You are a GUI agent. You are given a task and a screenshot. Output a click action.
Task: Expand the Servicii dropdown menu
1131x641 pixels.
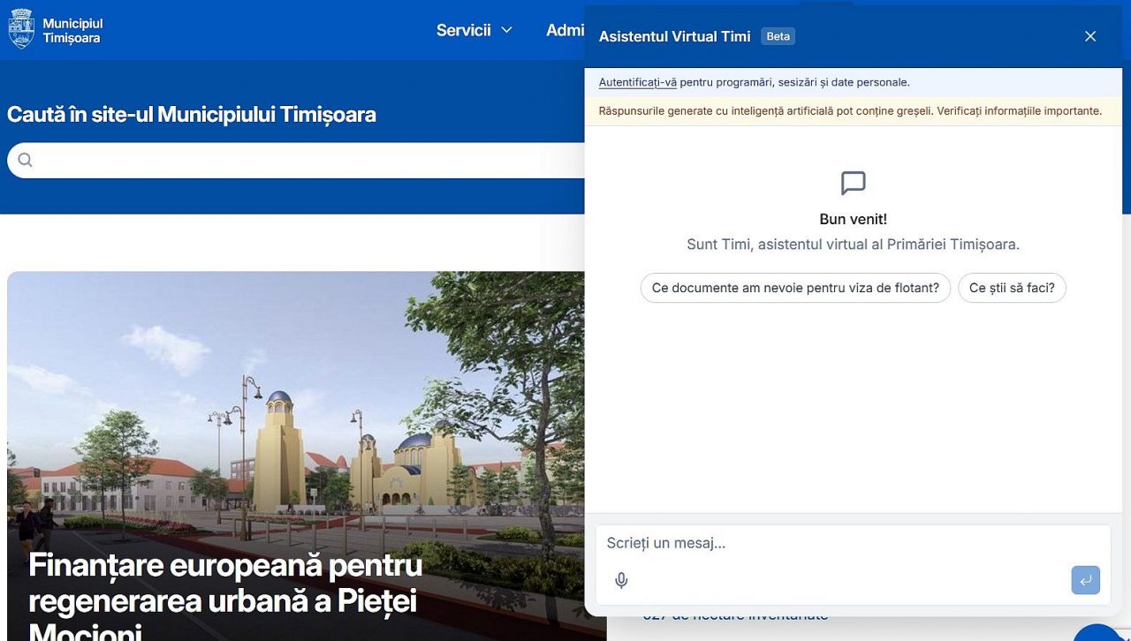tap(474, 30)
